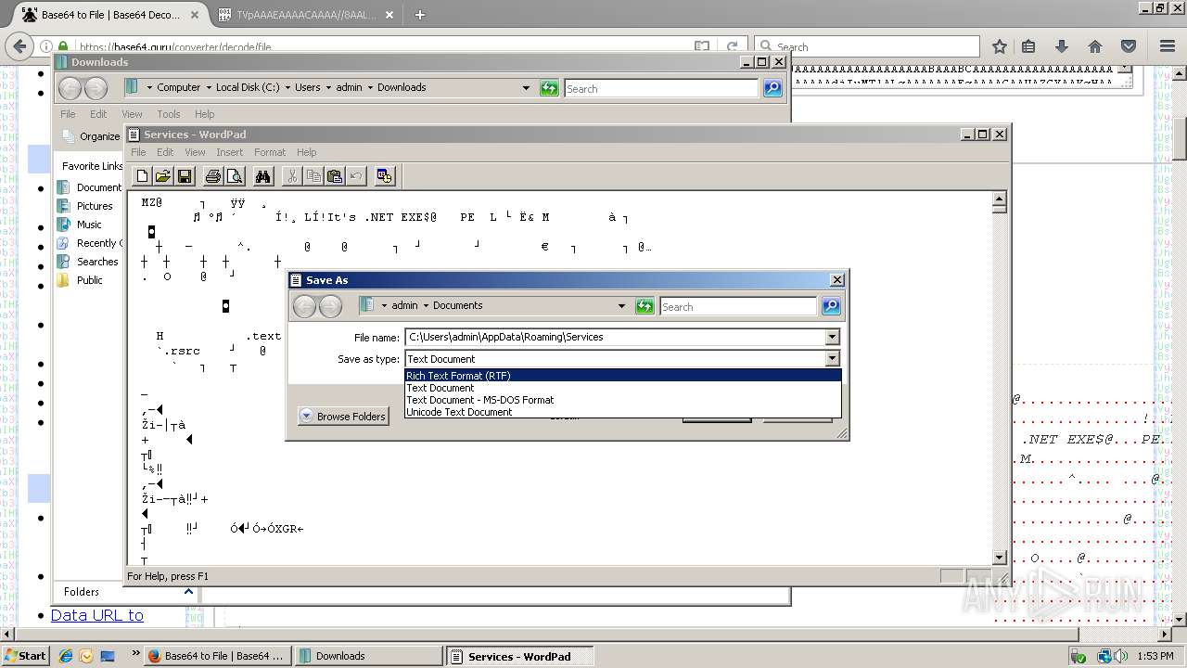Screen dimensions: 1187x668
Task: Open WordPad Format menu
Action: coord(270,152)
